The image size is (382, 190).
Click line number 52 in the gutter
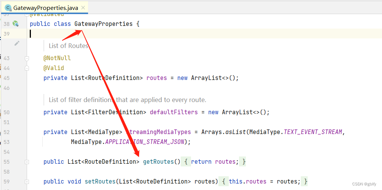tap(6, 132)
